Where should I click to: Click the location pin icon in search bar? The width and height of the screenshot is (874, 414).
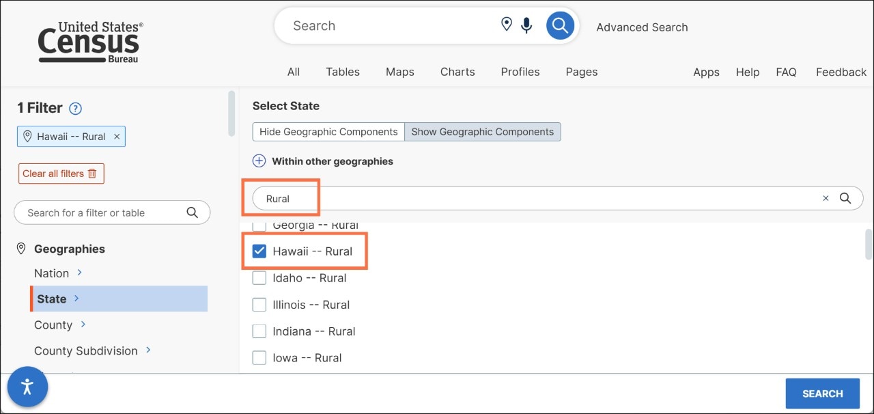(507, 25)
